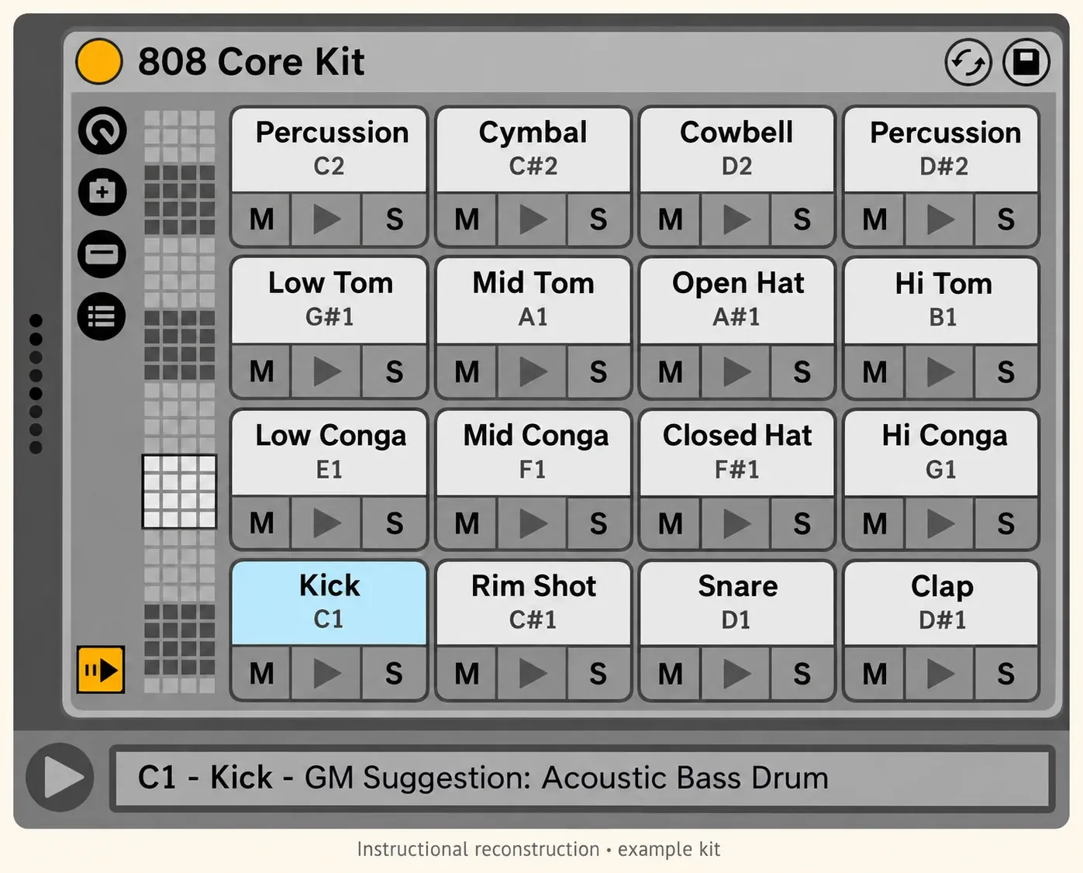Image resolution: width=1083 pixels, height=873 pixels.
Task: Mute the Clap pad
Action: point(874,674)
